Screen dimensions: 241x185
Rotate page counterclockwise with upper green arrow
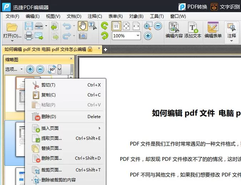(105, 26)
